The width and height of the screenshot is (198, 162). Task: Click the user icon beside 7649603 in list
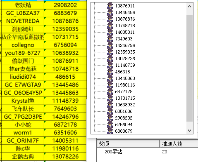coord(110,39)
